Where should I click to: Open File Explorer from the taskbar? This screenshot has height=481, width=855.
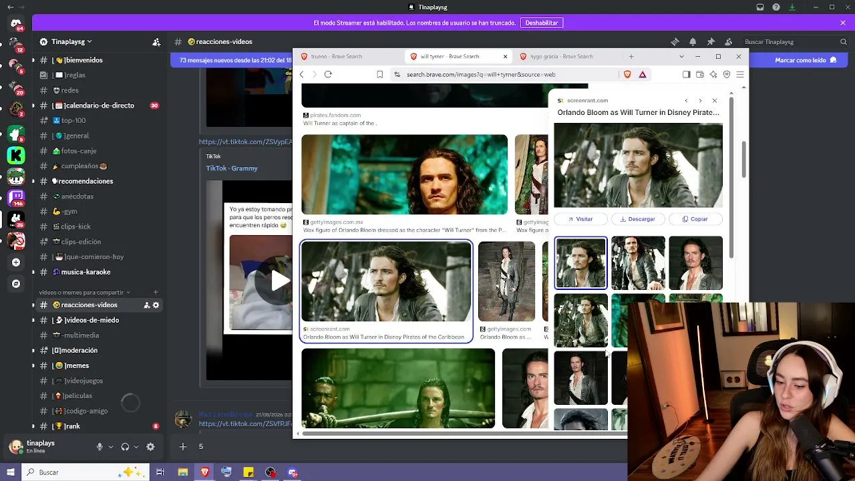(x=182, y=472)
